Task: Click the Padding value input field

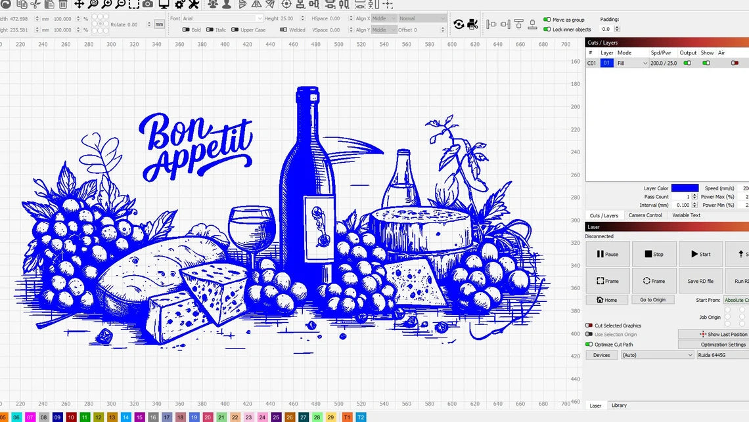Action: [608, 30]
